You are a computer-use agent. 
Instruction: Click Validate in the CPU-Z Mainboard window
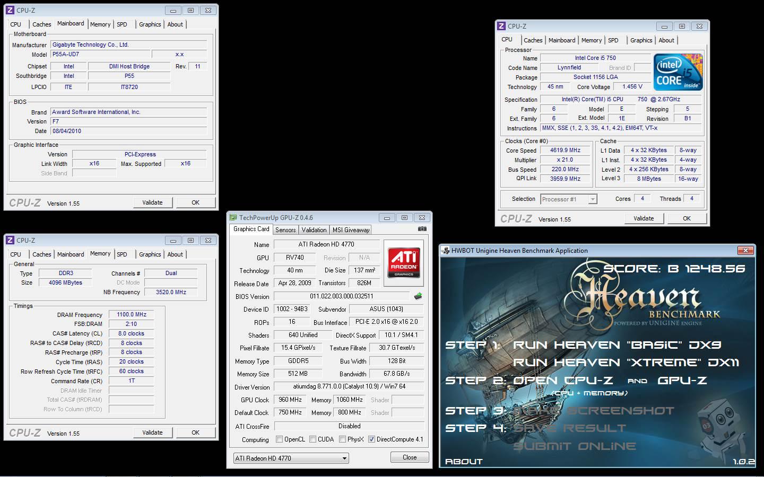pyautogui.click(x=152, y=202)
